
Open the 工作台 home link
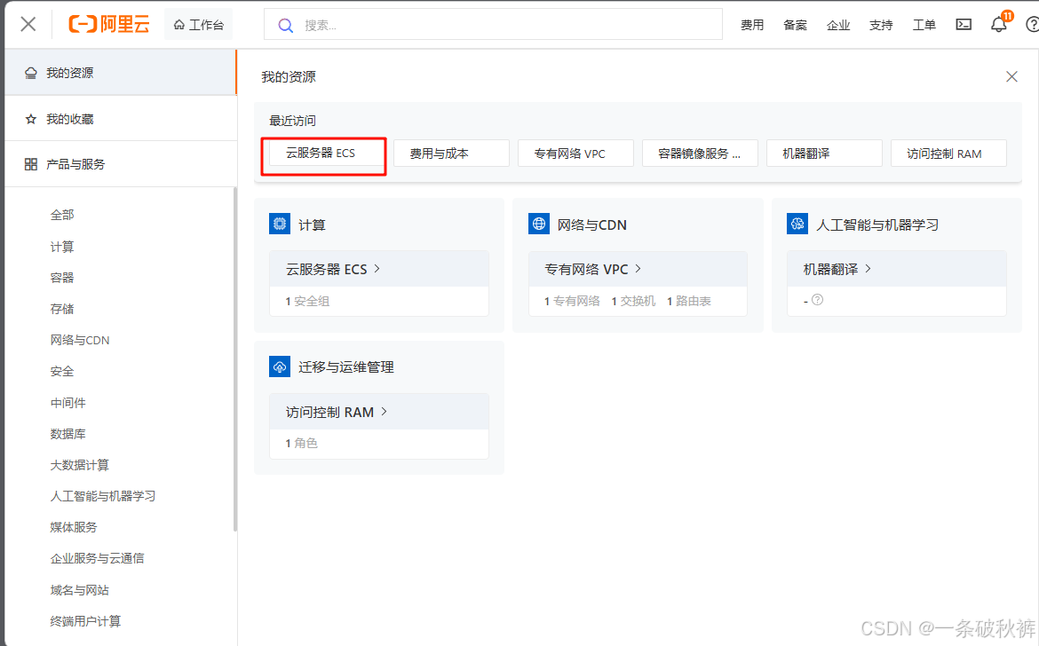tap(199, 25)
